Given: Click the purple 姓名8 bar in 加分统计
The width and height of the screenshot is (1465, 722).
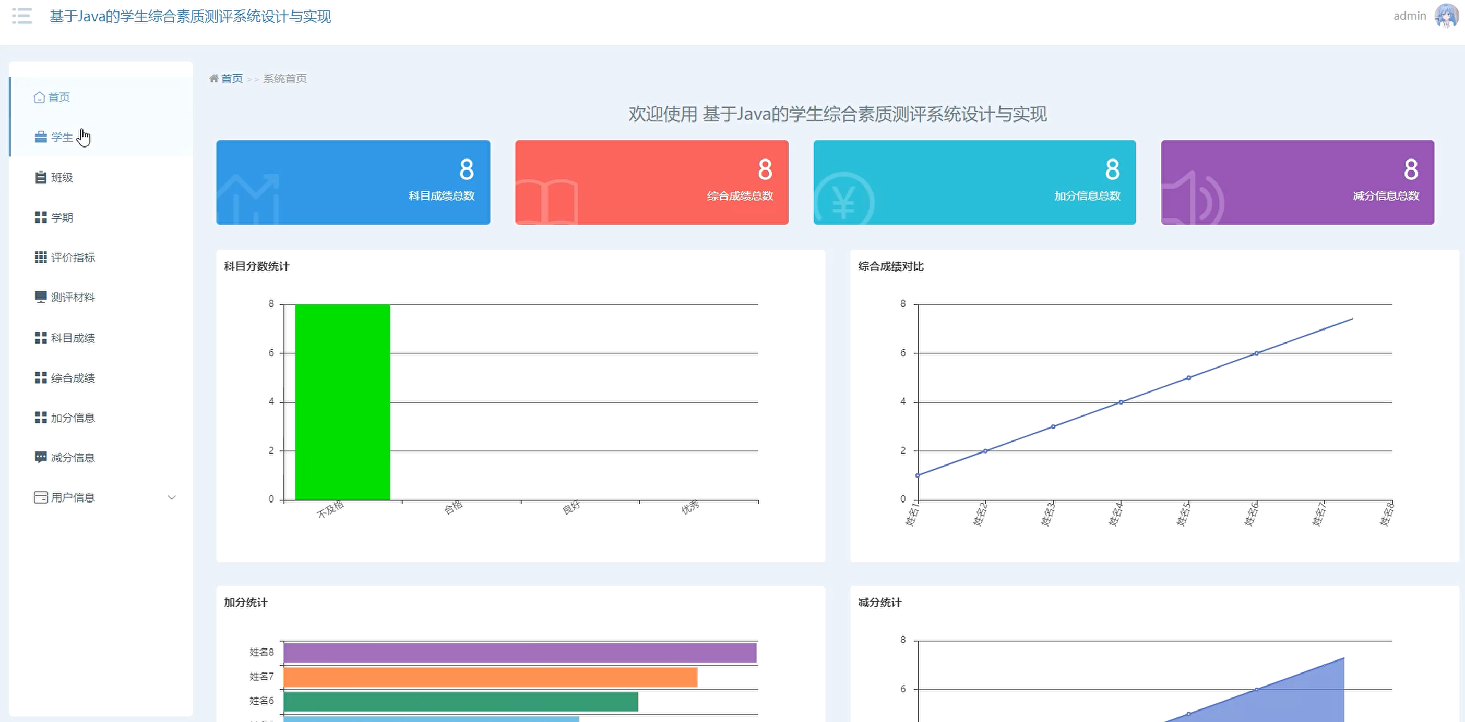Looking at the screenshot, I should 520,653.
